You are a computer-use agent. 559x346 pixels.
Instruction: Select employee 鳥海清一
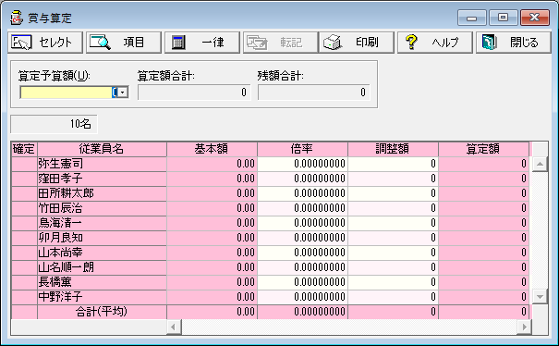coord(102,223)
